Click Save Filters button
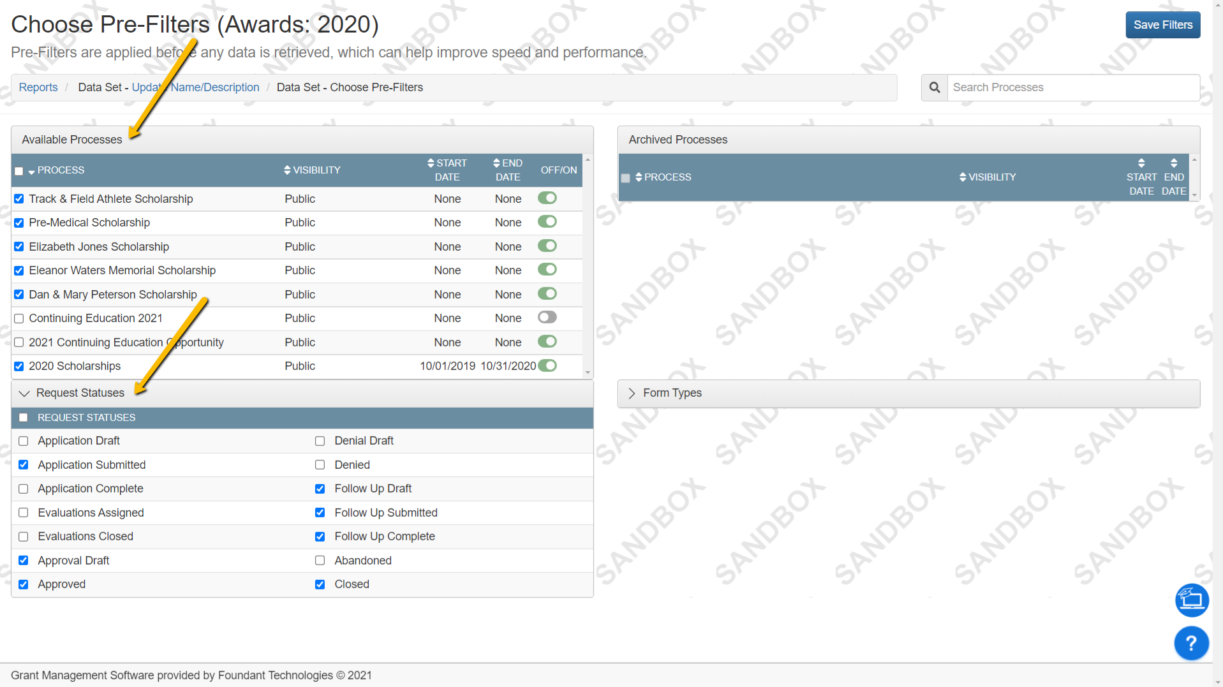1223x687 pixels. point(1162,25)
